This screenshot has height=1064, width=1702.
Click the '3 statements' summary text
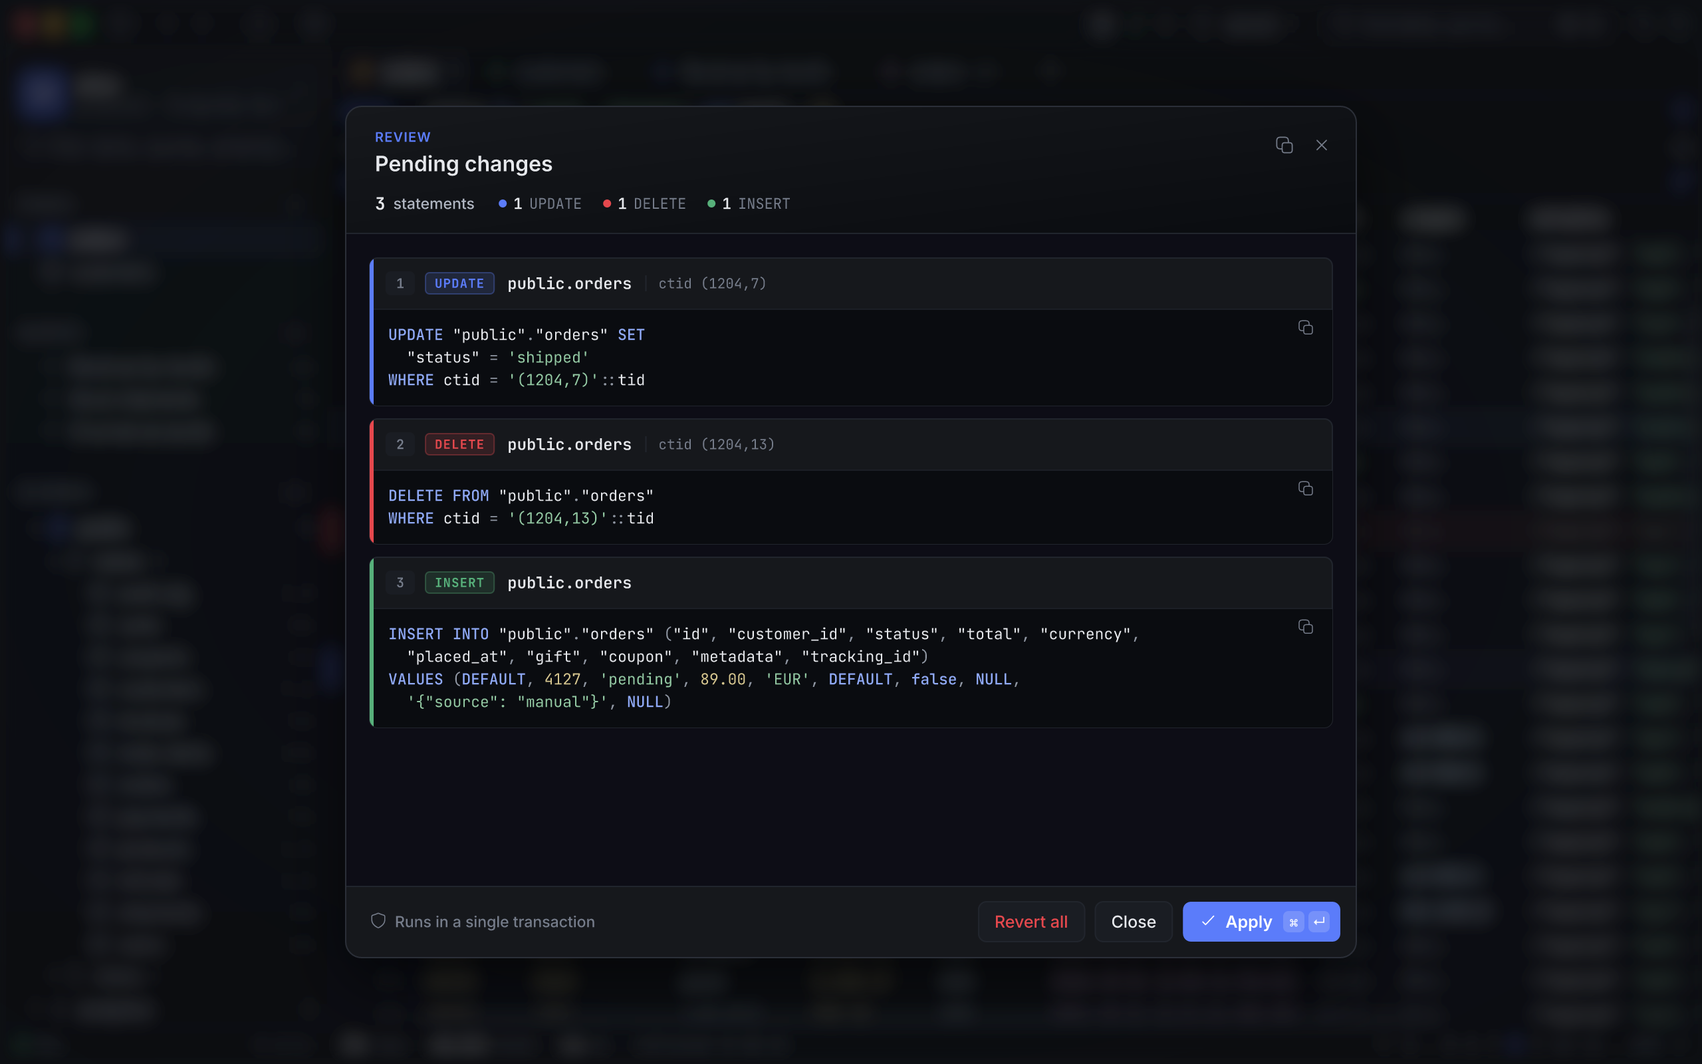click(x=425, y=204)
